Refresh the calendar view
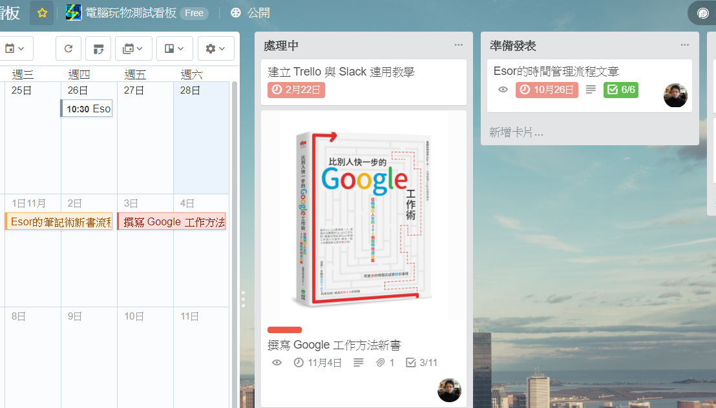Viewport: 716px width, 408px height. [68, 48]
